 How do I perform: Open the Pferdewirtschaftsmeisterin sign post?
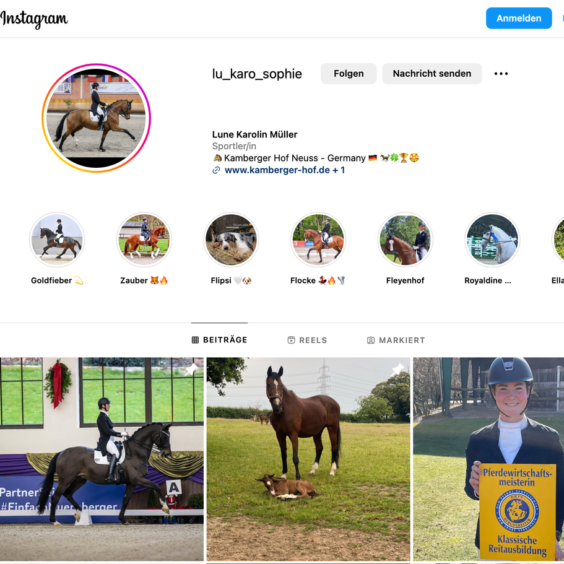click(488, 459)
